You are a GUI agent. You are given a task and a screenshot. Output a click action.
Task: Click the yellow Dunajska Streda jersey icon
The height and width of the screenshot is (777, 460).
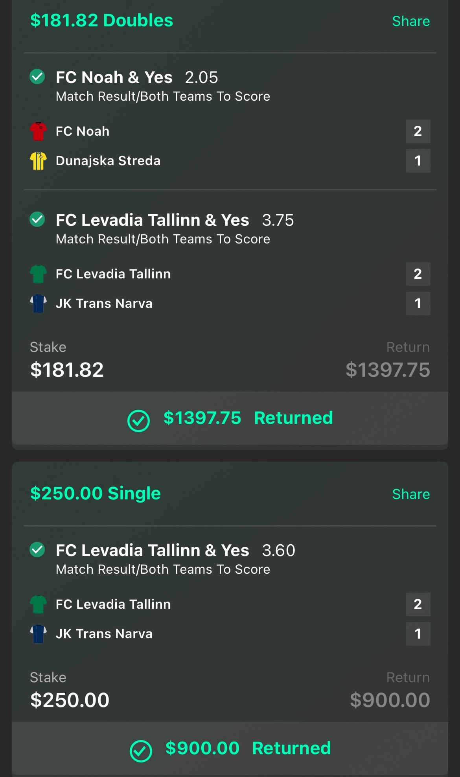click(x=38, y=161)
